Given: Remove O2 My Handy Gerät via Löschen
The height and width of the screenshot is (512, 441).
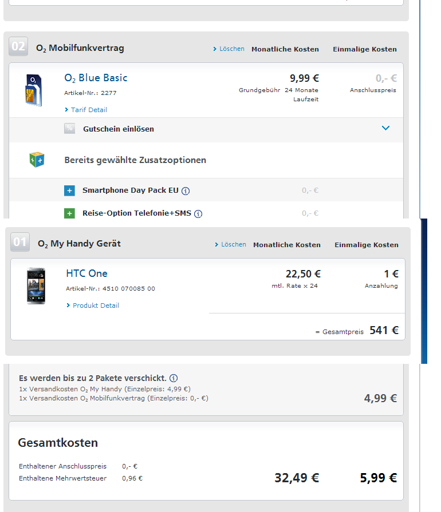Looking at the screenshot, I should [230, 245].
